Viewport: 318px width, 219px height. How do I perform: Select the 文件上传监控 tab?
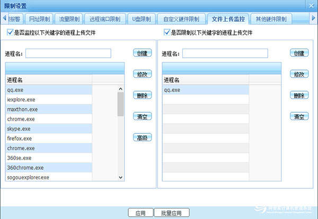coord(228,19)
